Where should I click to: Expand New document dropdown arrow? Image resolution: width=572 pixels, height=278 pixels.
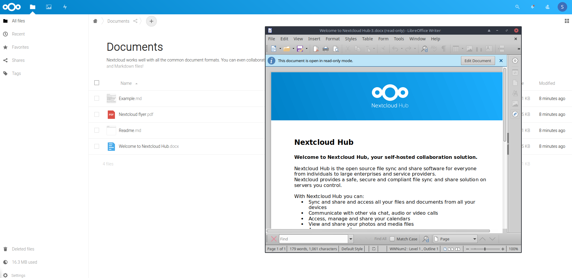point(280,49)
